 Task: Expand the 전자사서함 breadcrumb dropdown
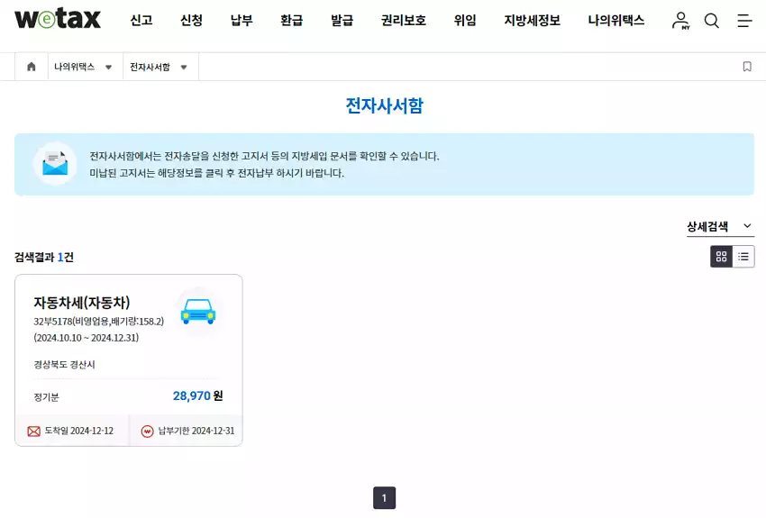pyautogui.click(x=159, y=67)
